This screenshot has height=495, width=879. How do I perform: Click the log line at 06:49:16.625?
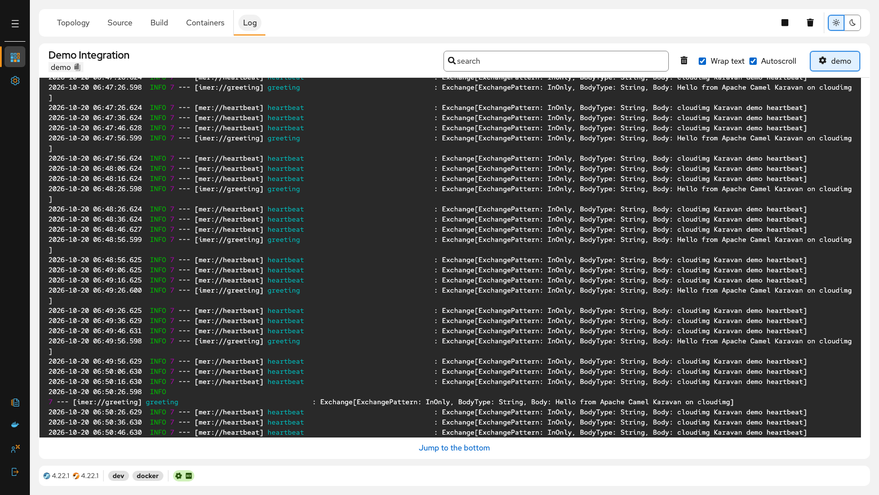pos(428,280)
